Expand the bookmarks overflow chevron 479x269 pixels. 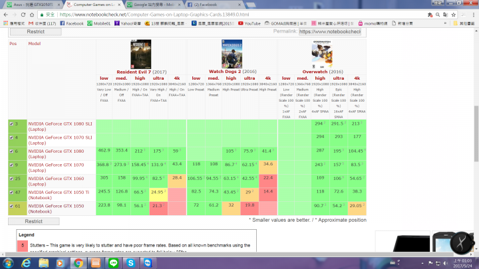click(x=445, y=23)
